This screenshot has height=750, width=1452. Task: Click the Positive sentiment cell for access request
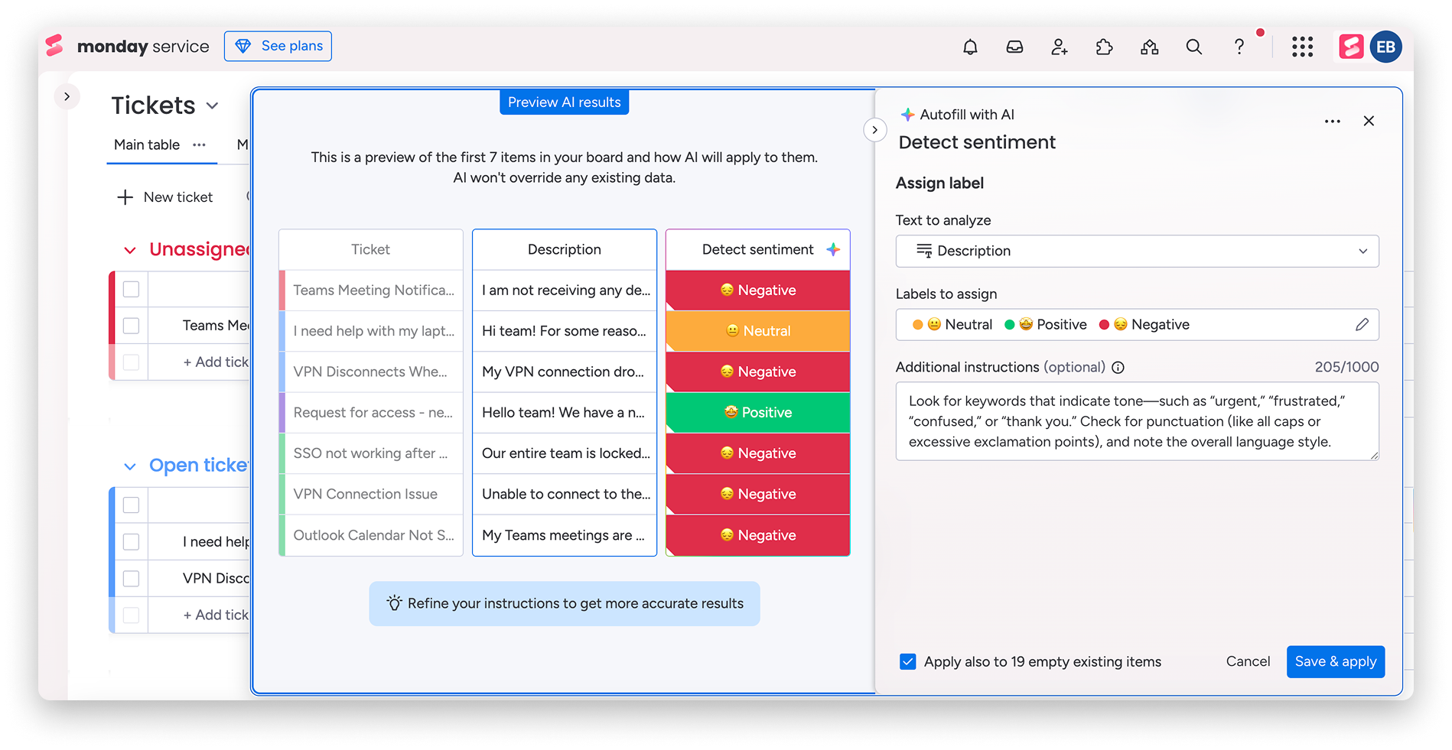758,413
